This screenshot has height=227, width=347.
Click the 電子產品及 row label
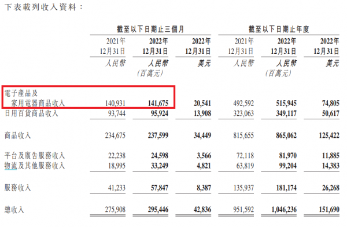click(x=21, y=93)
